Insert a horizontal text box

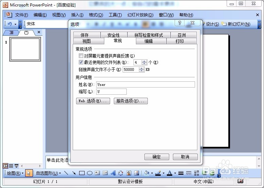pos(97,173)
